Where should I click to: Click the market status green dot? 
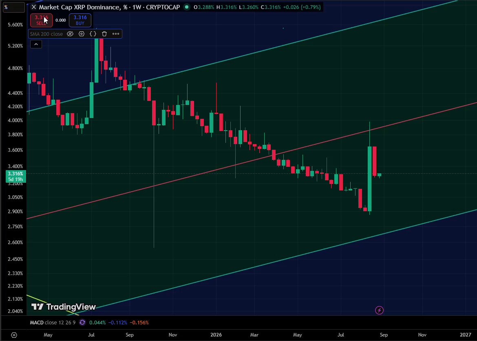(187, 7)
